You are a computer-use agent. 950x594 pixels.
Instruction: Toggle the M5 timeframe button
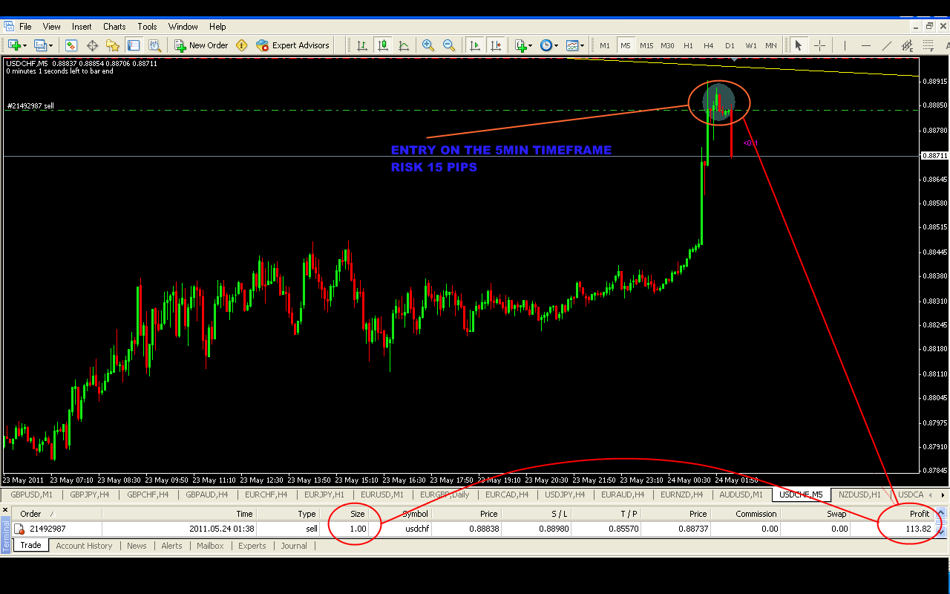point(625,45)
